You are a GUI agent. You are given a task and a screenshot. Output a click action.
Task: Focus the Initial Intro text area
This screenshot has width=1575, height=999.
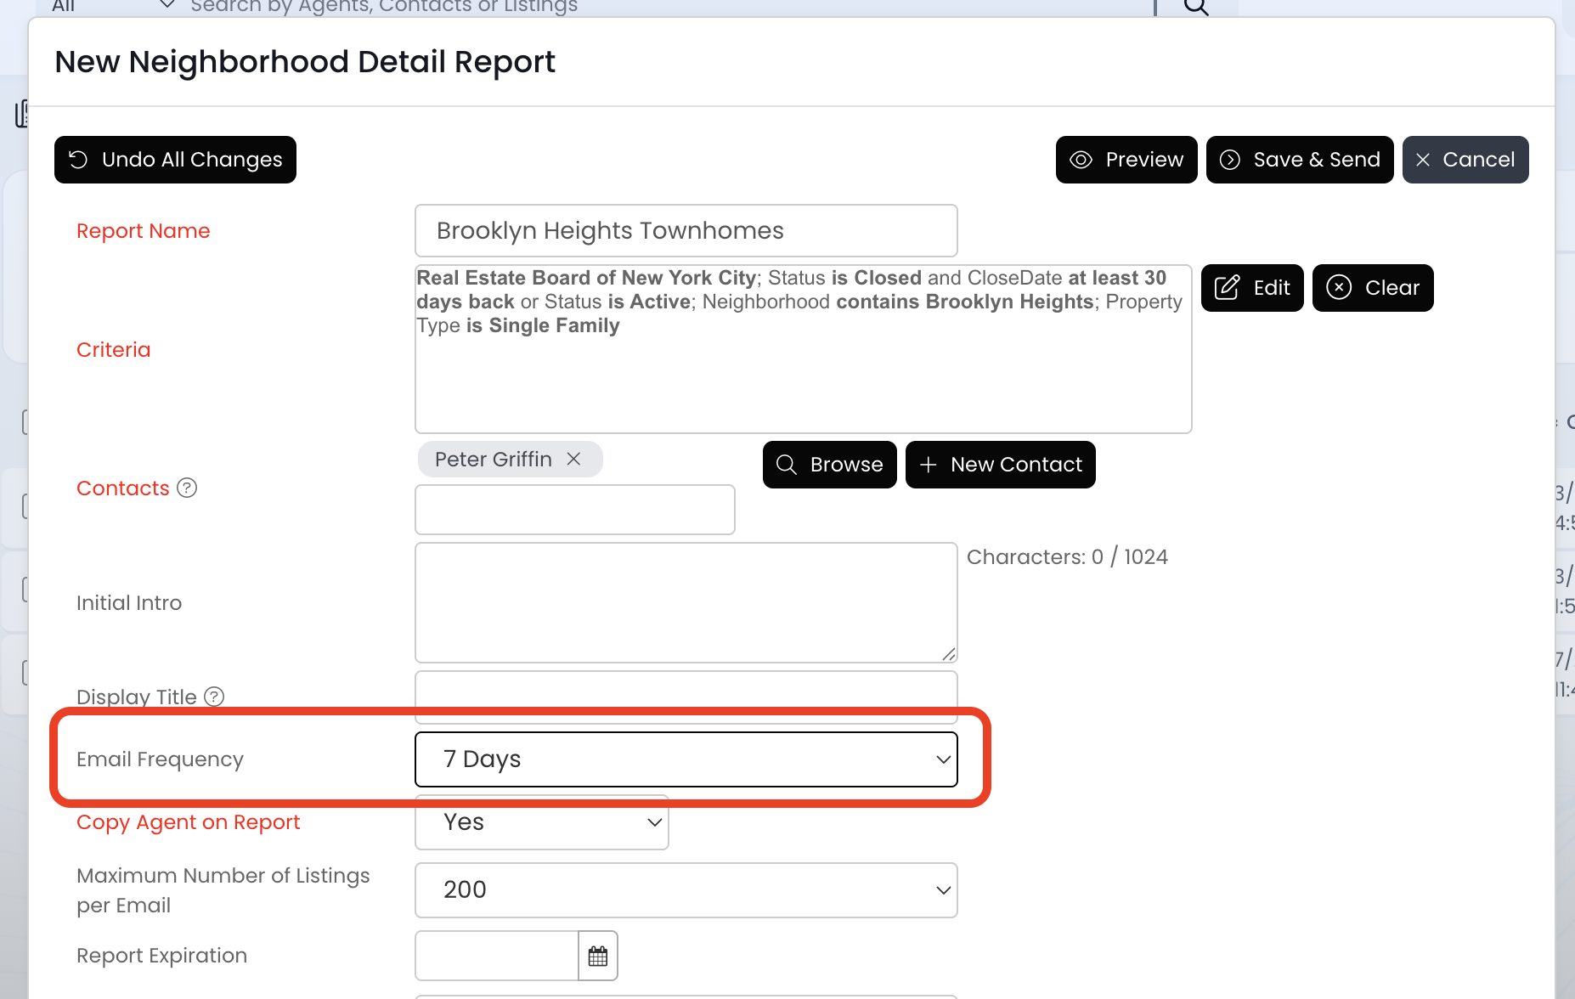tap(686, 602)
